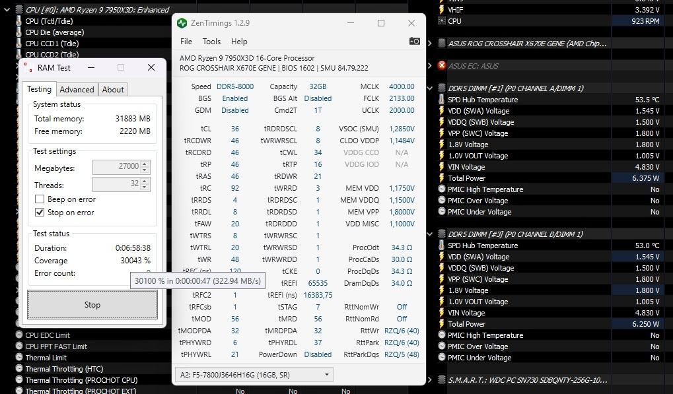Click the RttParkDqs value RZQ/5 (48)
The height and width of the screenshot is (394, 673).
[402, 354]
